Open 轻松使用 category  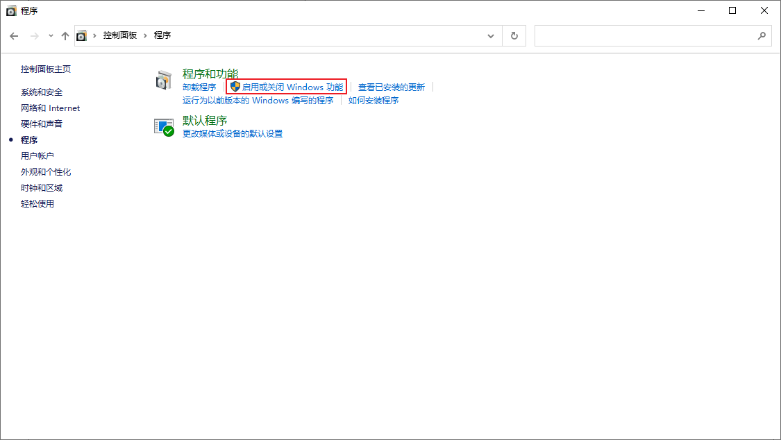point(37,203)
